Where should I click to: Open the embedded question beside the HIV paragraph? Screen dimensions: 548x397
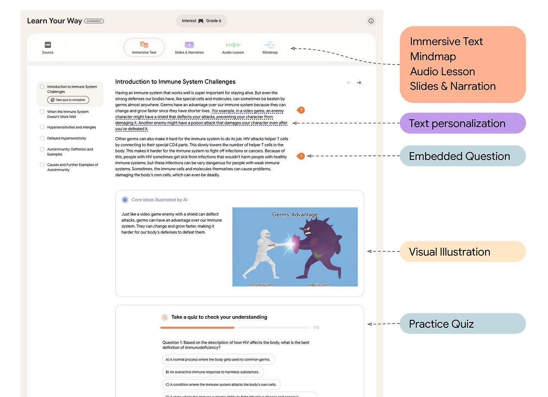point(301,156)
